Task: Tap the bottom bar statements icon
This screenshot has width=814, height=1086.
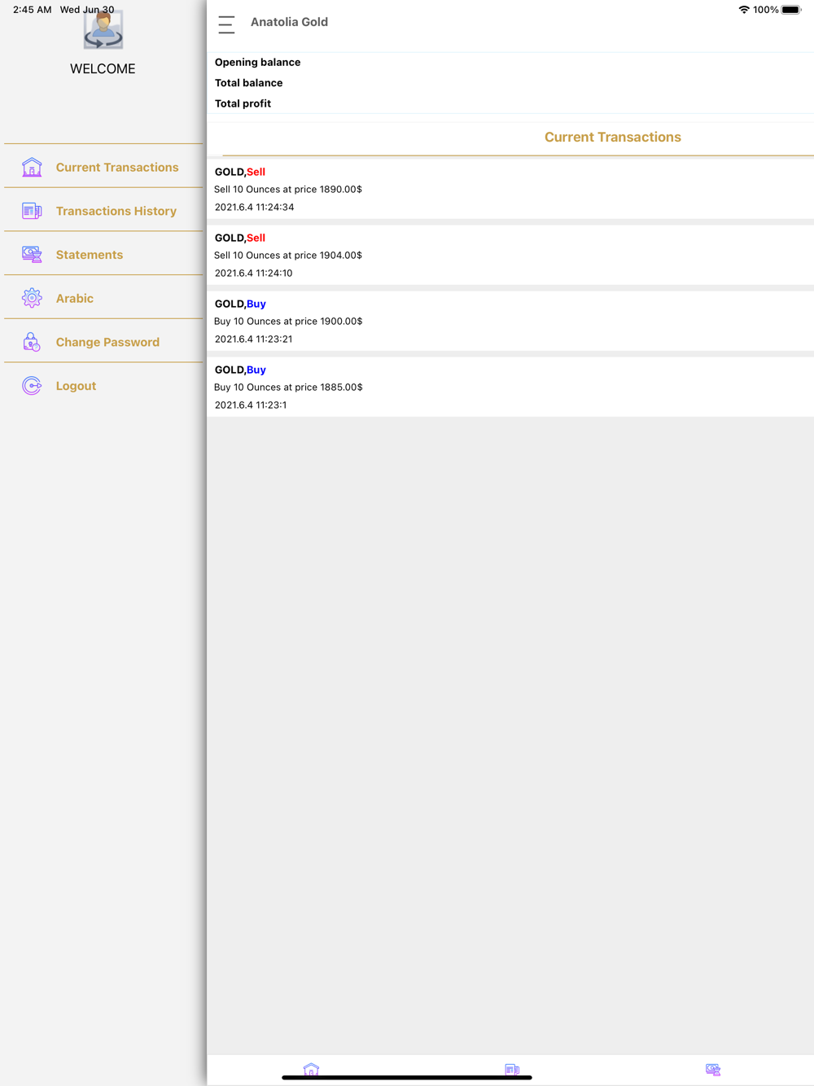Action: [x=713, y=1069]
